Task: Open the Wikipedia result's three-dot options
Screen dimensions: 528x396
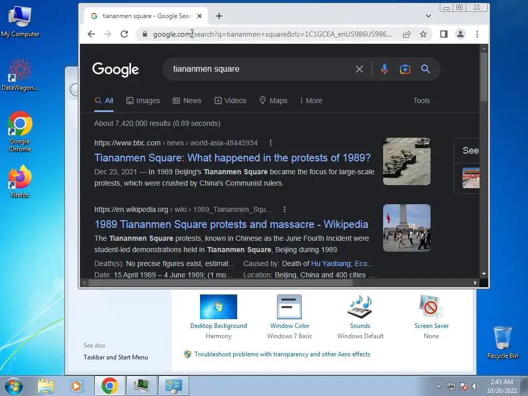Action: (x=285, y=209)
